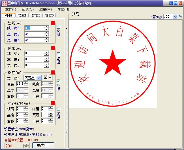Switch to the 文本1 tab
Screen dimensions: 184x150
[x=22, y=15]
